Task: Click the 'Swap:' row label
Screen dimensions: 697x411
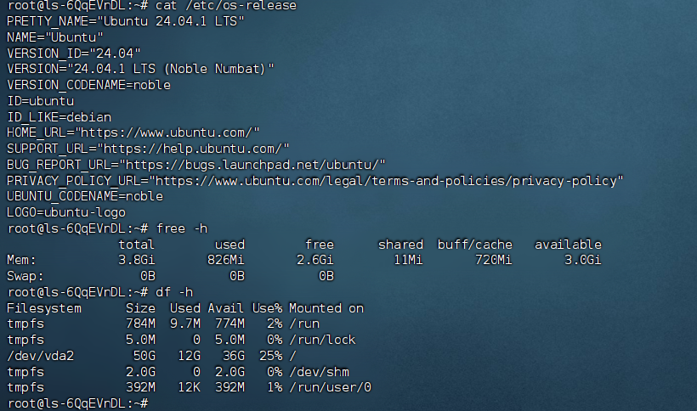Action: click(25, 276)
